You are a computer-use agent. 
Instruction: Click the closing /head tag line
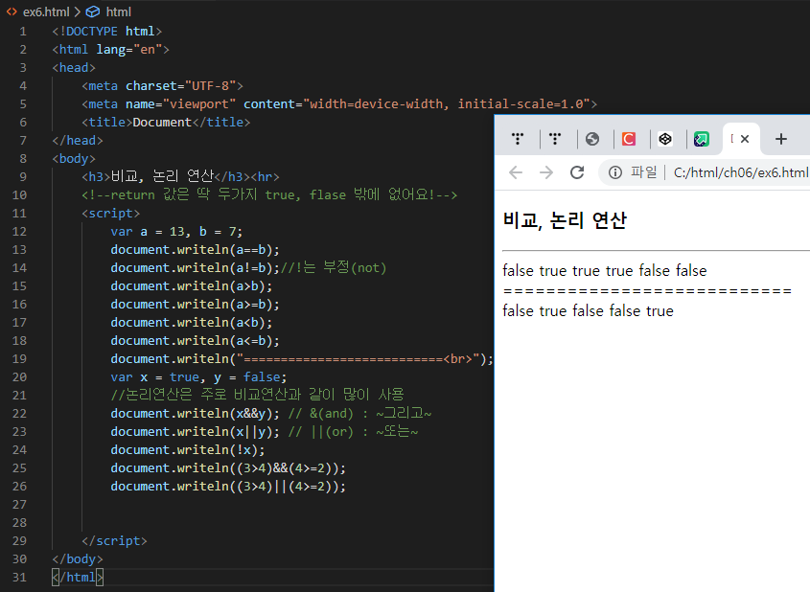[78, 141]
